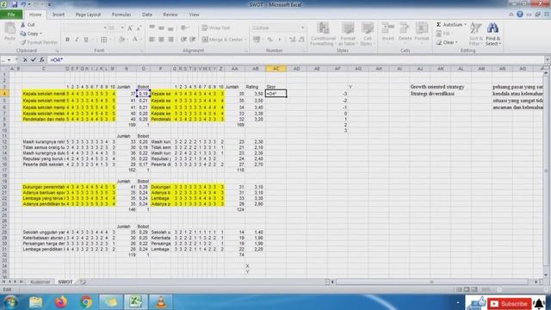551x310 pixels.
Task: Switch to the Insert ribbon tab
Action: (59, 15)
